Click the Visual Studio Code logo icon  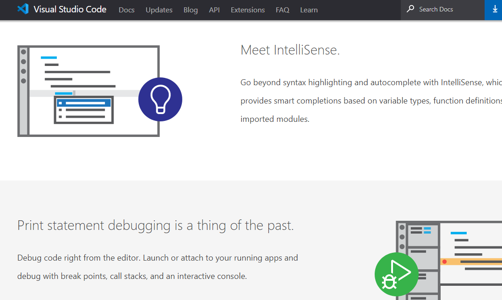[x=23, y=9]
